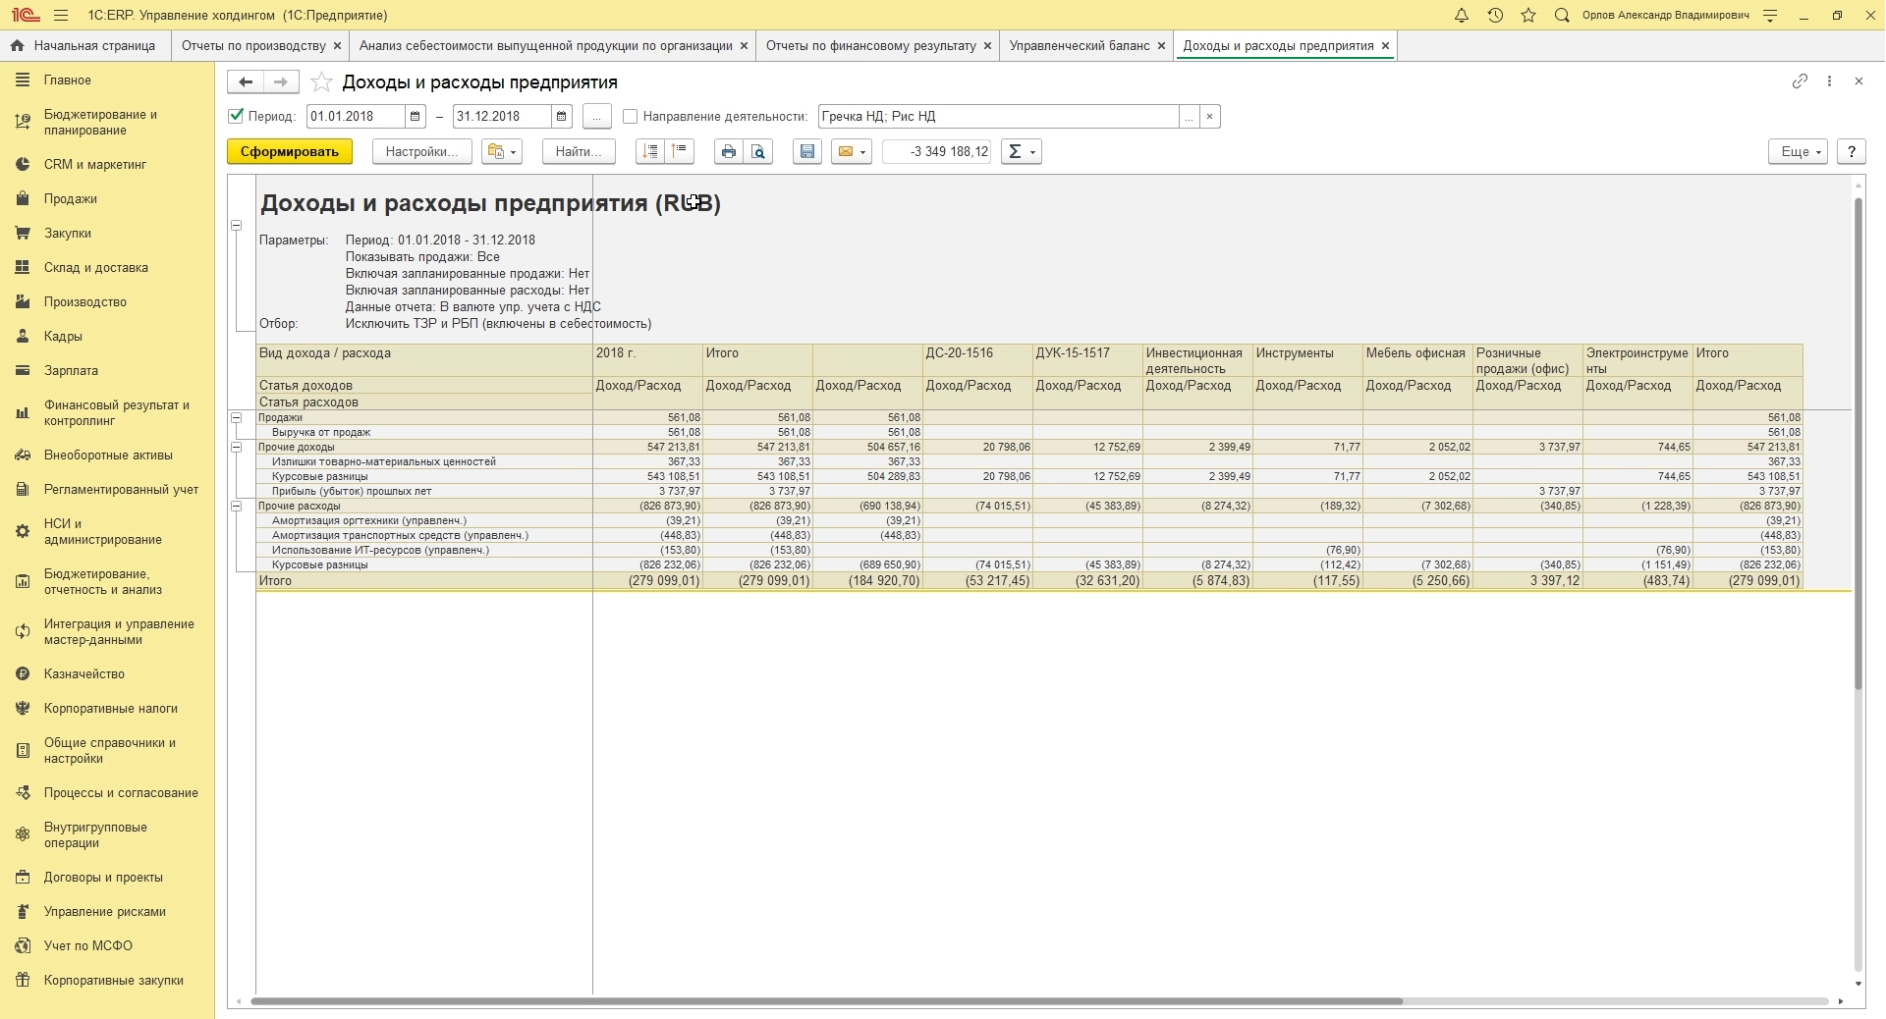Open the Еще dropdown menu

click(1798, 152)
